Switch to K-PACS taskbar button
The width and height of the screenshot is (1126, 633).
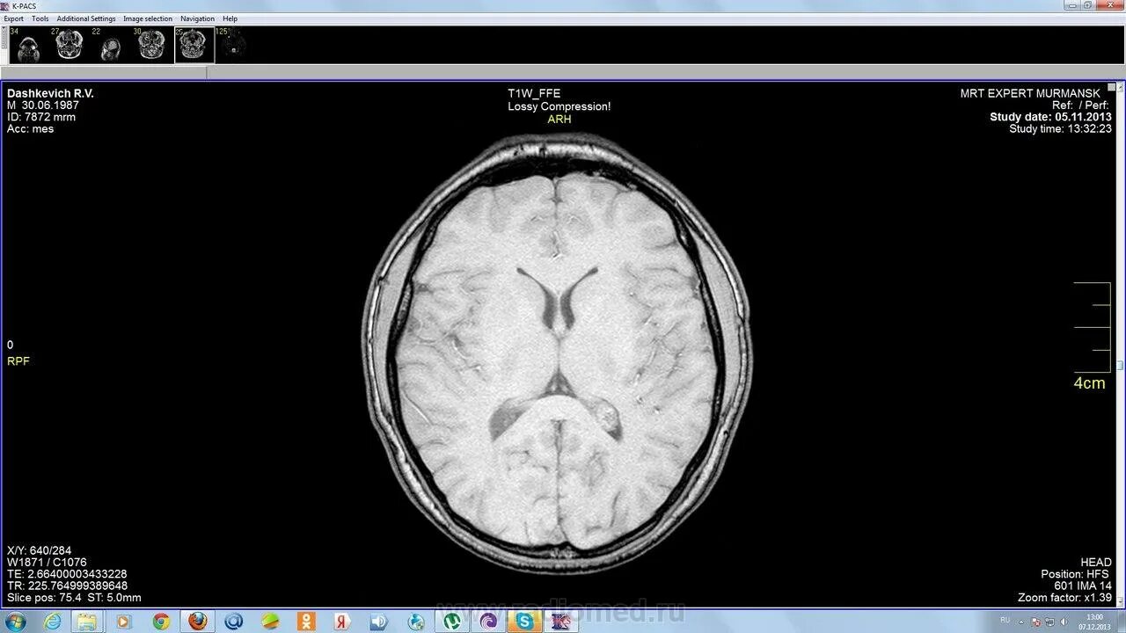tap(561, 622)
